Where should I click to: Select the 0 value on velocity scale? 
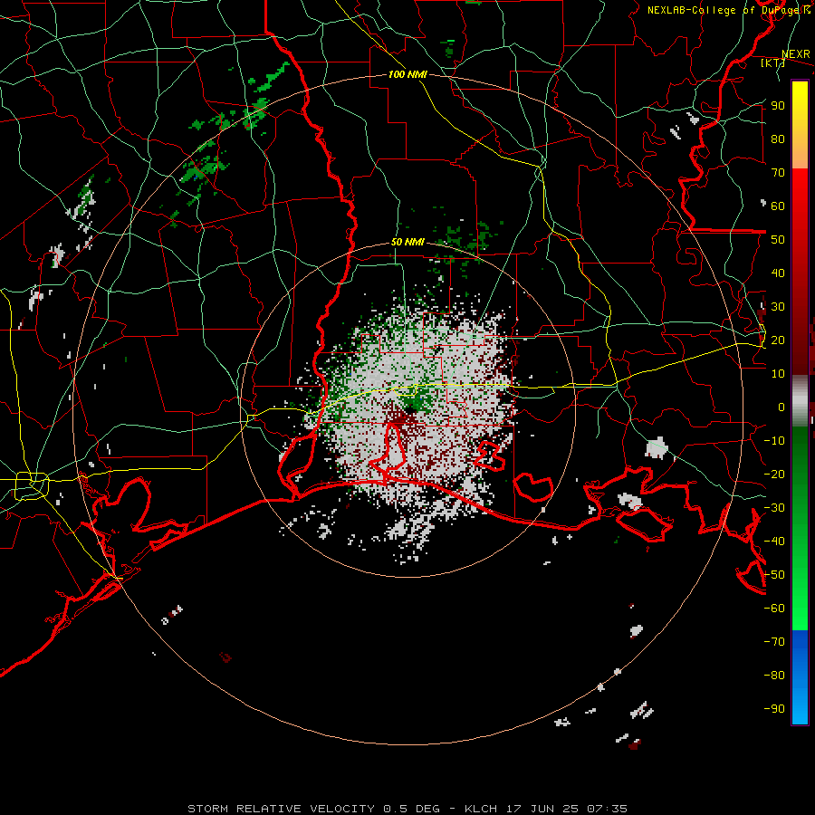[781, 407]
